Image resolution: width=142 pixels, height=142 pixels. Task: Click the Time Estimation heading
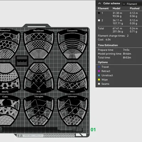108,45
